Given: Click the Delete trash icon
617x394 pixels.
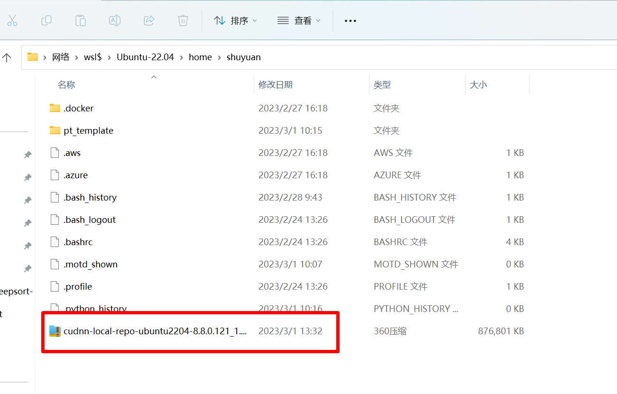Looking at the screenshot, I should coord(183,20).
